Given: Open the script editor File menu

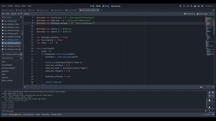Looking at the screenshot, I should (x=3, y=14).
